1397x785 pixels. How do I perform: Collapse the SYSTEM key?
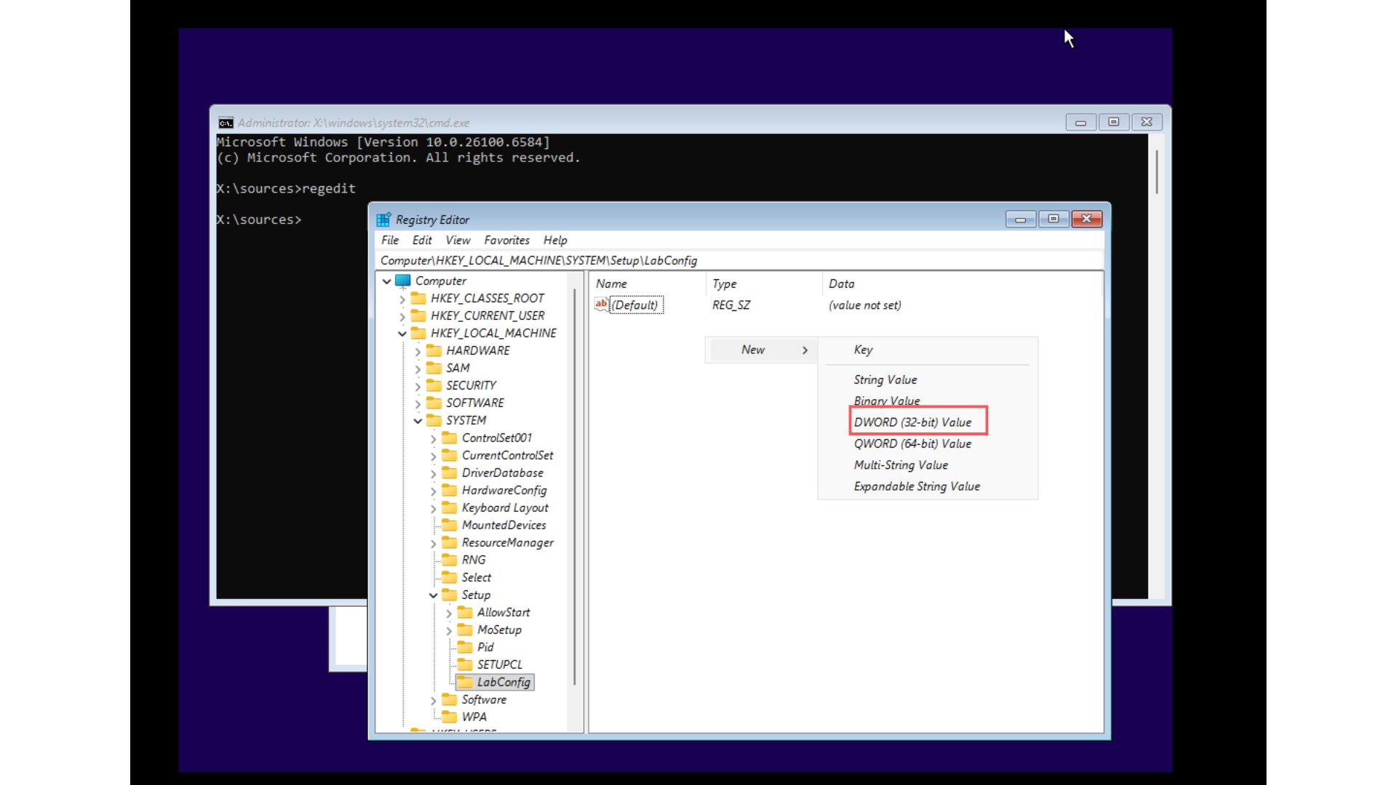(x=418, y=420)
